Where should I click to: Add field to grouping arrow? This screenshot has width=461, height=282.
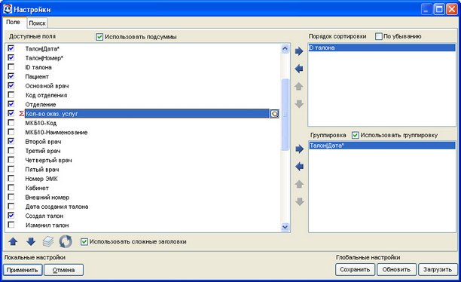click(x=299, y=149)
